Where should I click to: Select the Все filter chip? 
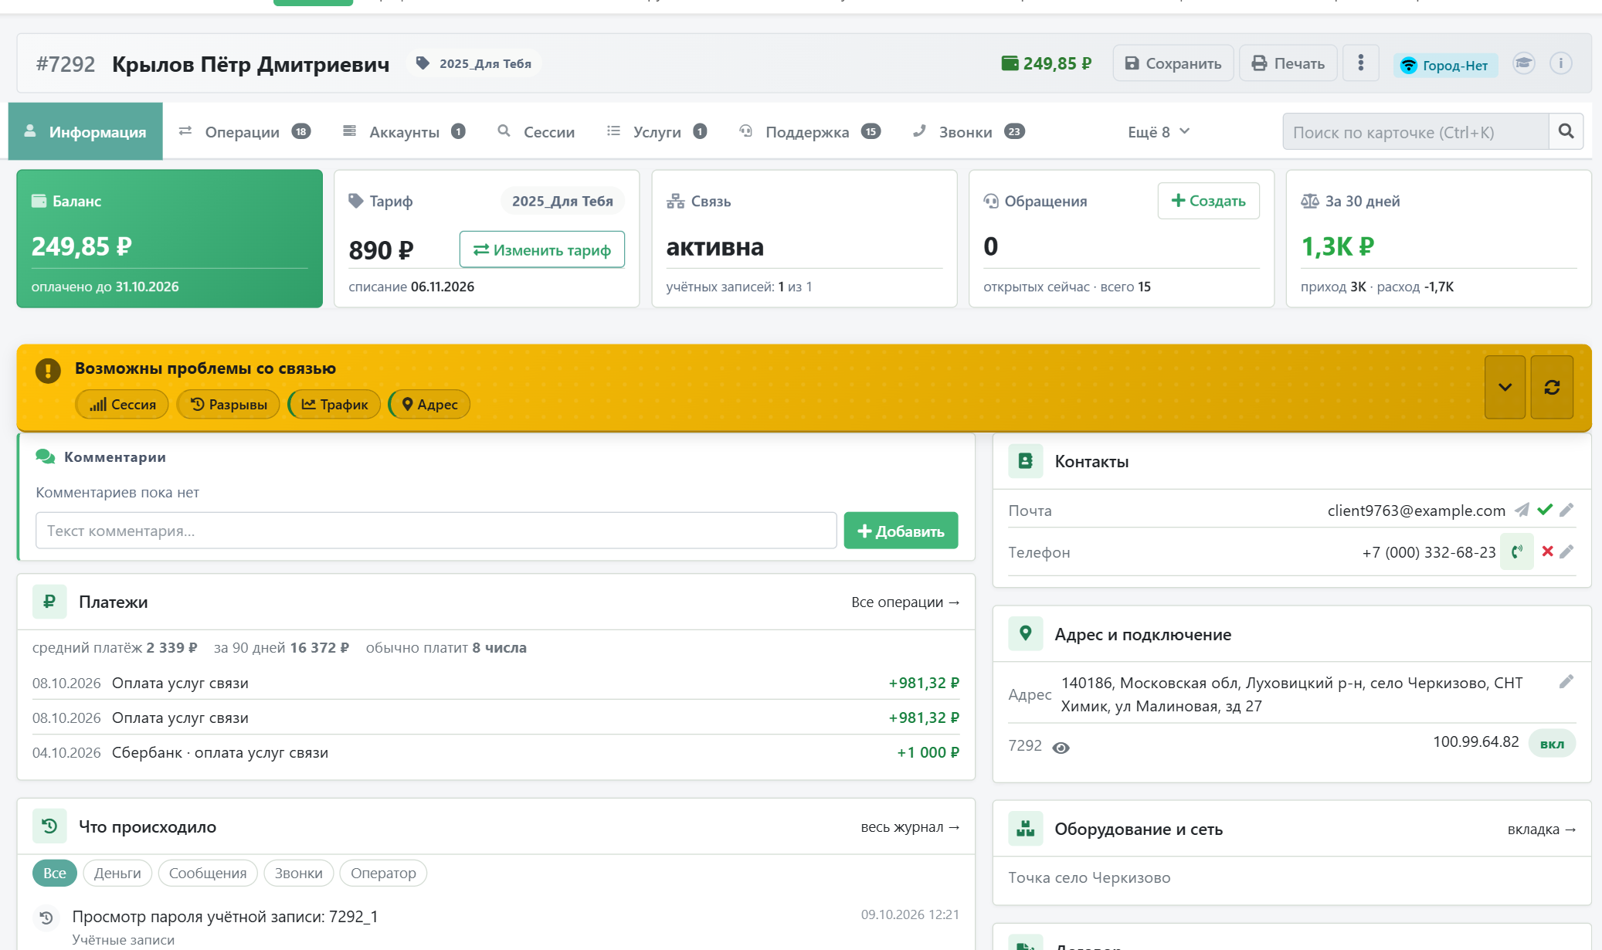54,873
